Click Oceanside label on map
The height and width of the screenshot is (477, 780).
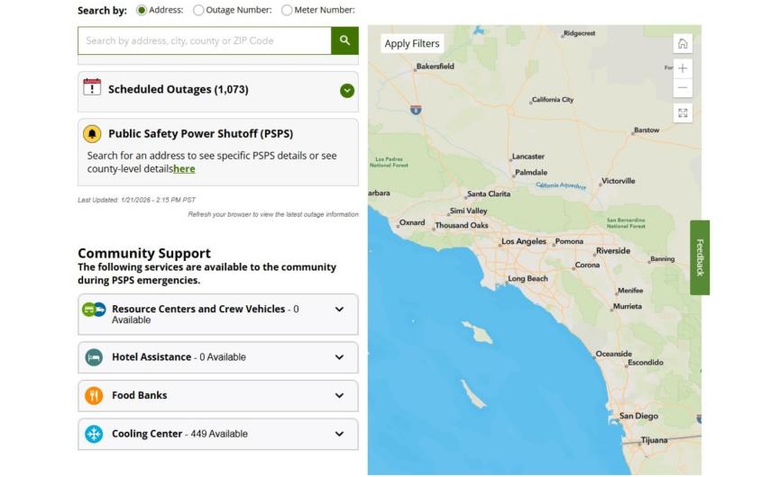click(x=613, y=354)
